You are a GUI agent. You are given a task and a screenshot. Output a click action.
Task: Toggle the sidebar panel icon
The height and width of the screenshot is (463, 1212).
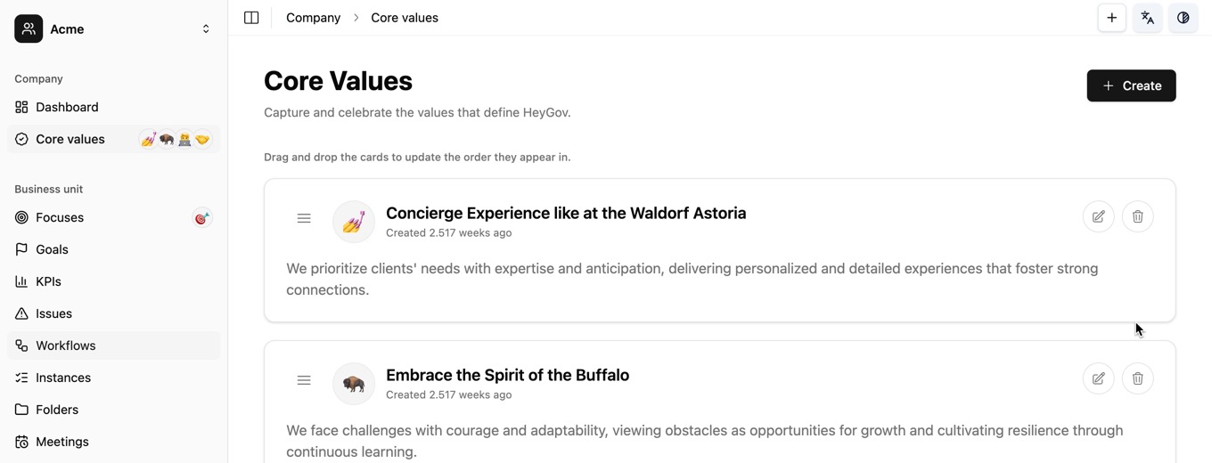click(x=251, y=18)
